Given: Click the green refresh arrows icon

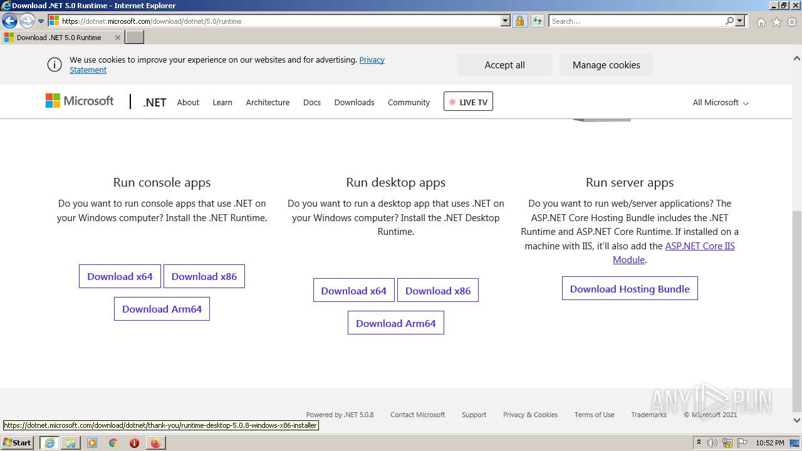Looking at the screenshot, I should click(537, 21).
